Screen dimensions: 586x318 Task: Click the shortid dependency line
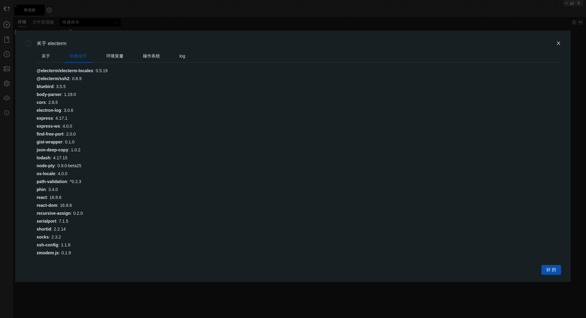[x=51, y=229]
